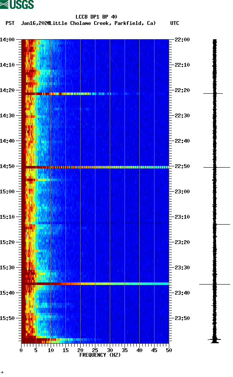Click the 'FREQUENCY (HZ)' axis title
The height and width of the screenshot is (377, 233).
click(100, 355)
